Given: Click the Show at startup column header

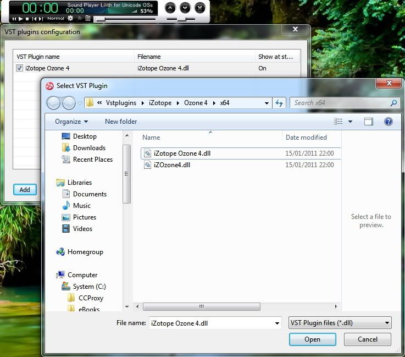Looking at the screenshot, I should [278, 57].
